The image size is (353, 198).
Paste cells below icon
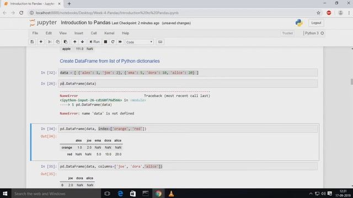[66, 42]
